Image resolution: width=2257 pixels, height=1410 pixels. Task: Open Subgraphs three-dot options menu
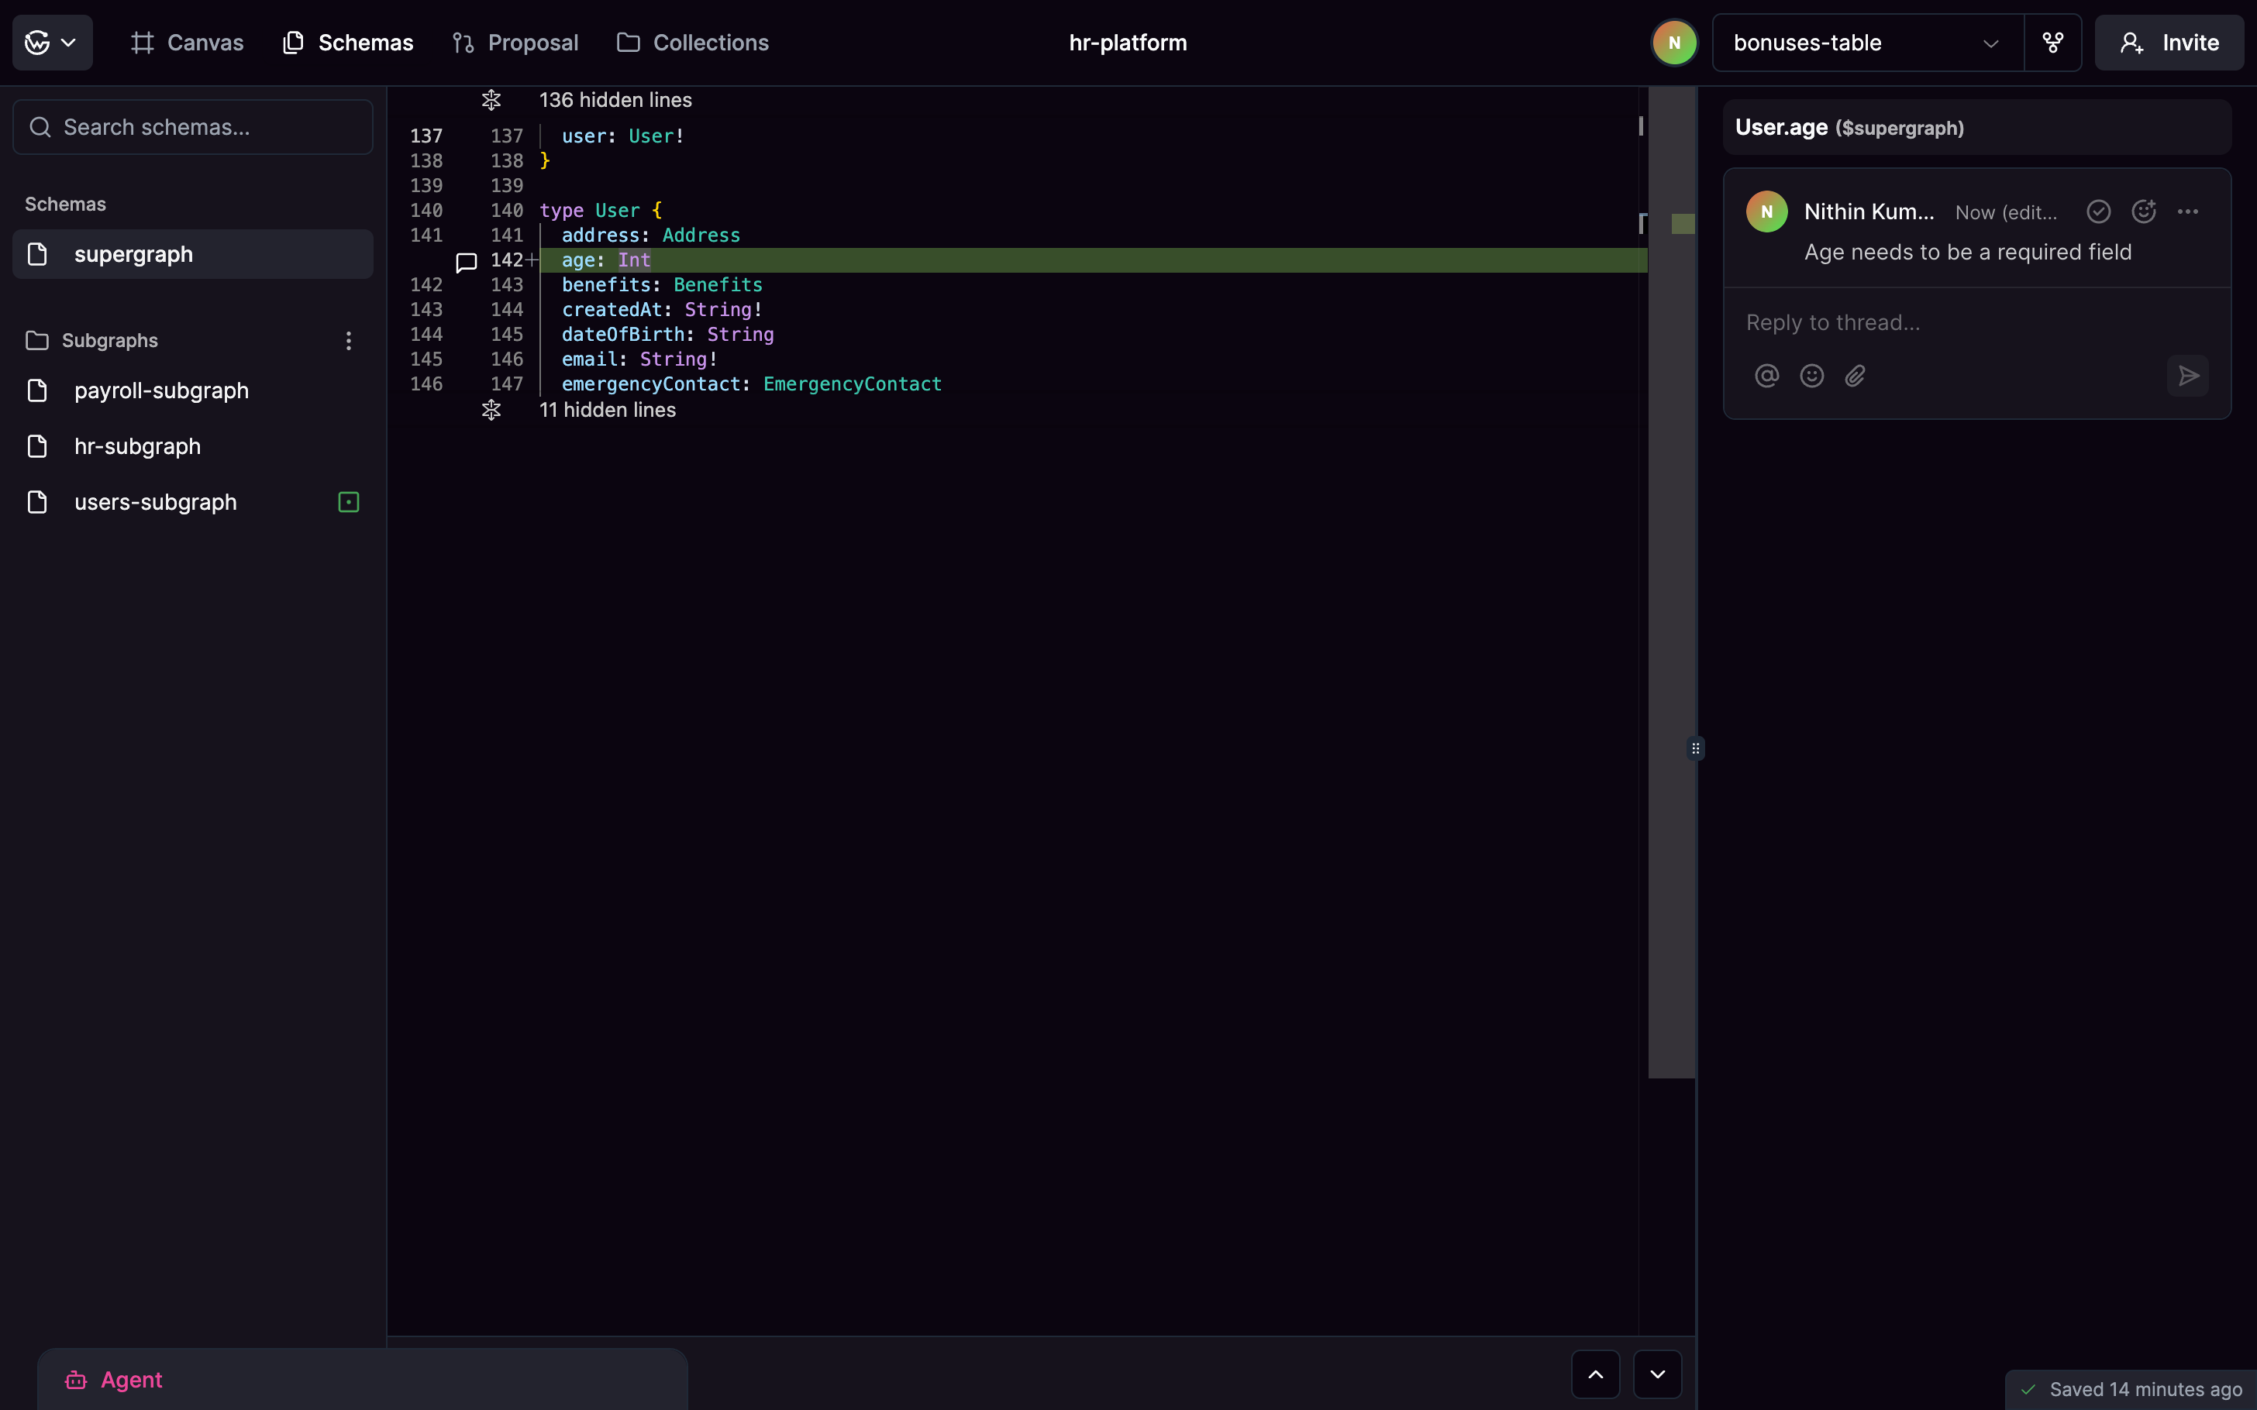tap(349, 340)
